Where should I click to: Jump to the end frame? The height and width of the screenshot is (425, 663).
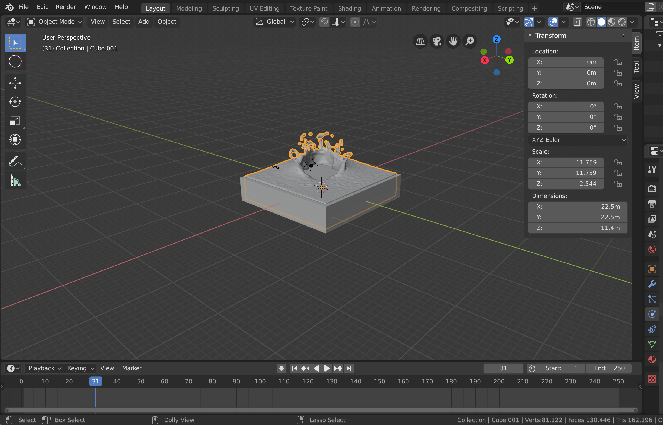click(349, 368)
